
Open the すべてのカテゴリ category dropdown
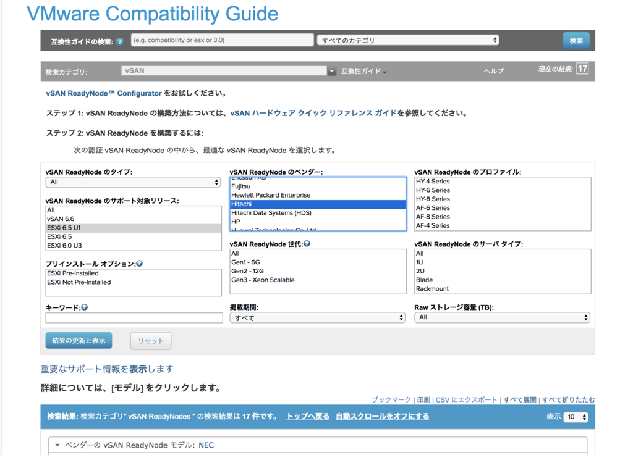click(408, 40)
